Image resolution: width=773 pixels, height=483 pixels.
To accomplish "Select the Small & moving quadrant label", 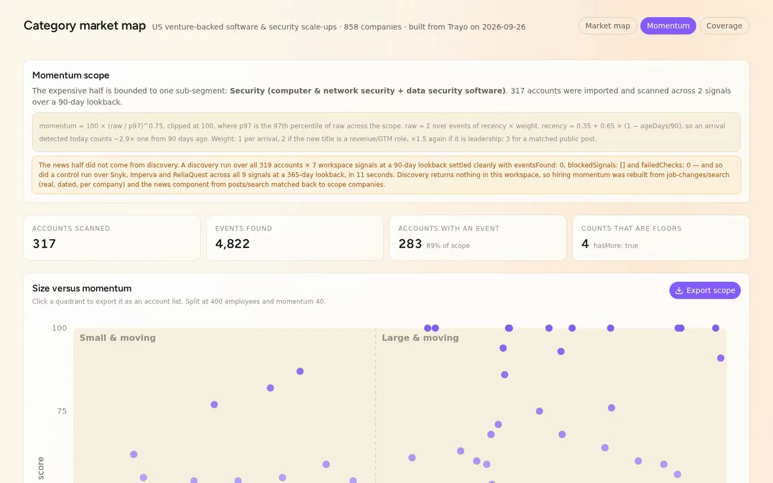I will 118,338.
